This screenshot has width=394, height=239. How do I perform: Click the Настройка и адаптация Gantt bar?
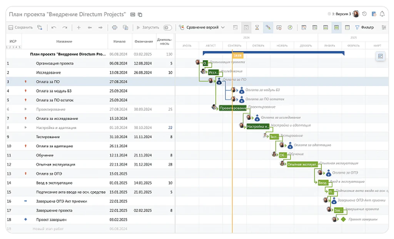[x=258, y=126]
